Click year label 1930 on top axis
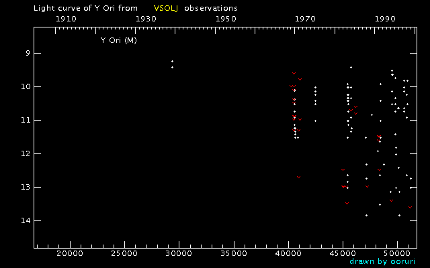Screen dimensions: 430x268 tap(146, 19)
